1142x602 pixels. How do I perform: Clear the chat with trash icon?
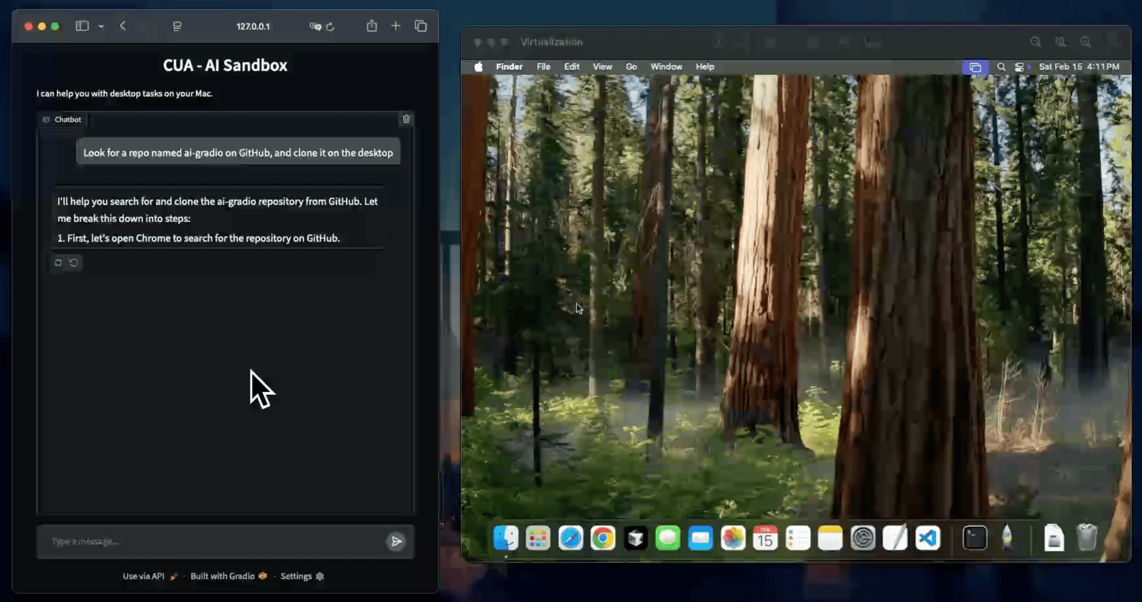[406, 119]
